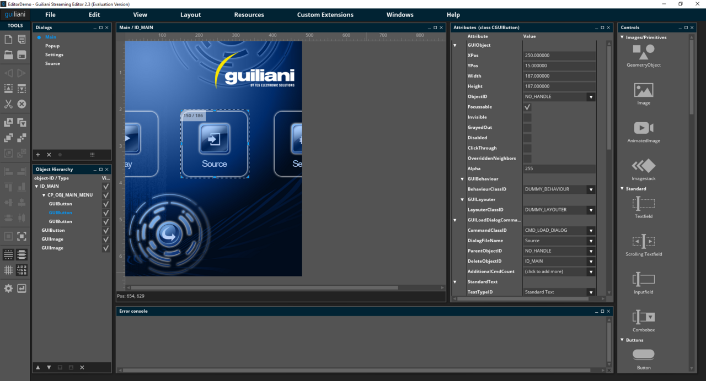
Task: Toggle visibility of CP_OBJ_MAIN_MENU row
Action: click(106, 195)
